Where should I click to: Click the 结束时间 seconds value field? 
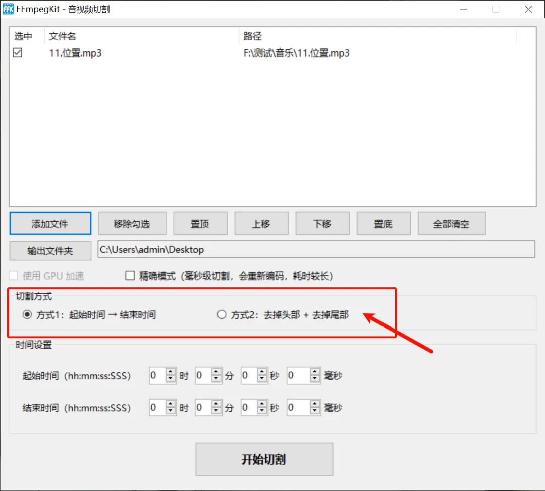250,407
